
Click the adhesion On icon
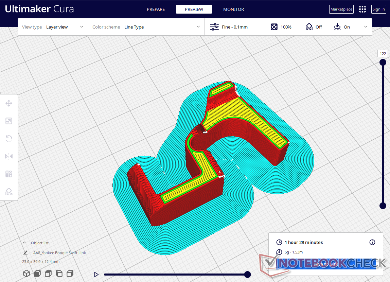click(x=337, y=27)
